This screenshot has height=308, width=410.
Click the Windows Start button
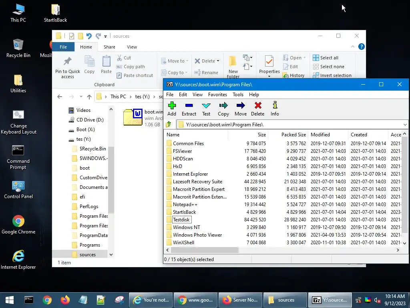pyautogui.click(x=10, y=300)
